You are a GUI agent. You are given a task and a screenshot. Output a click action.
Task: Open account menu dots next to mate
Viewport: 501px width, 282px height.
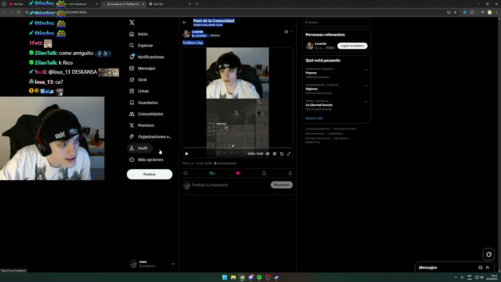[x=173, y=264]
